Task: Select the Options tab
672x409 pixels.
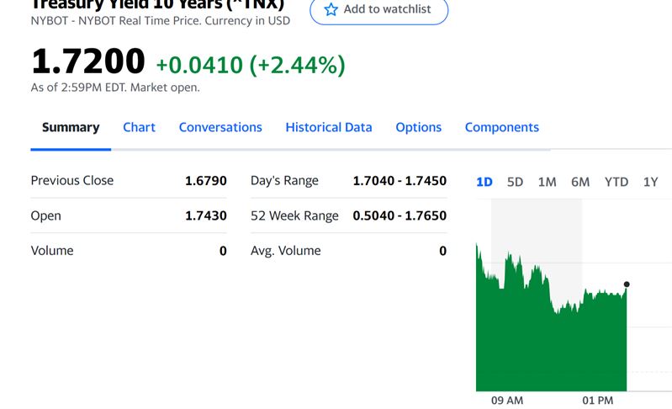Action: click(418, 127)
